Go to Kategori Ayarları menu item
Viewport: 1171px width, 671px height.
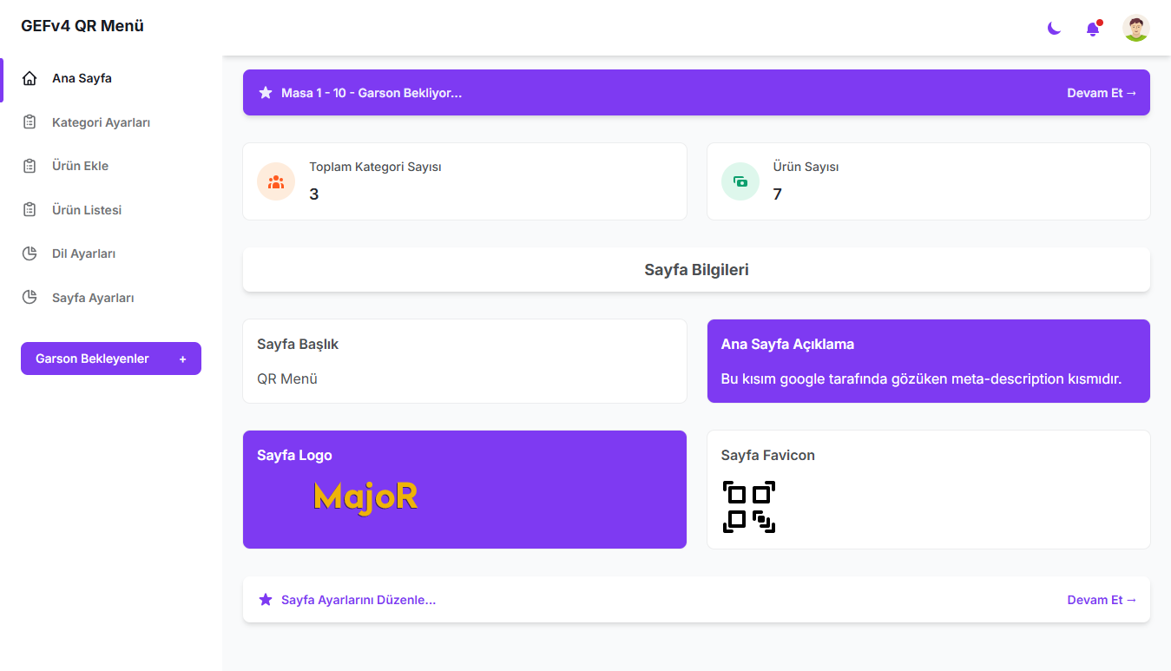101,122
